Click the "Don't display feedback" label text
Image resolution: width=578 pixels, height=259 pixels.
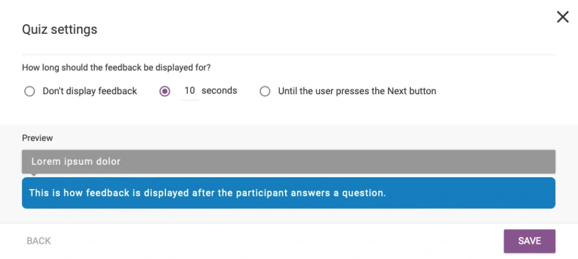tap(90, 91)
